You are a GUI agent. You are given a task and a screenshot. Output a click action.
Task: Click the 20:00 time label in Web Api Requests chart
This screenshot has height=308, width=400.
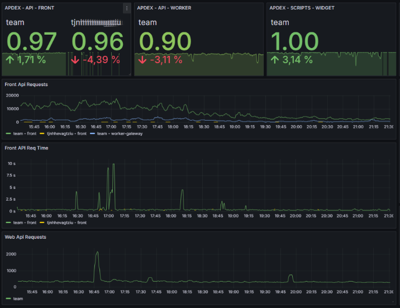[x=296, y=292]
